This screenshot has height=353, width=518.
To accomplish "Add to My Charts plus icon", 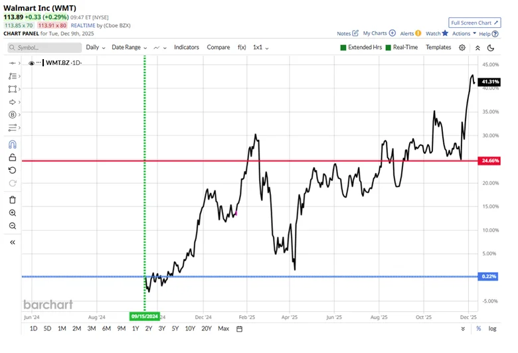I will tap(392, 33).
